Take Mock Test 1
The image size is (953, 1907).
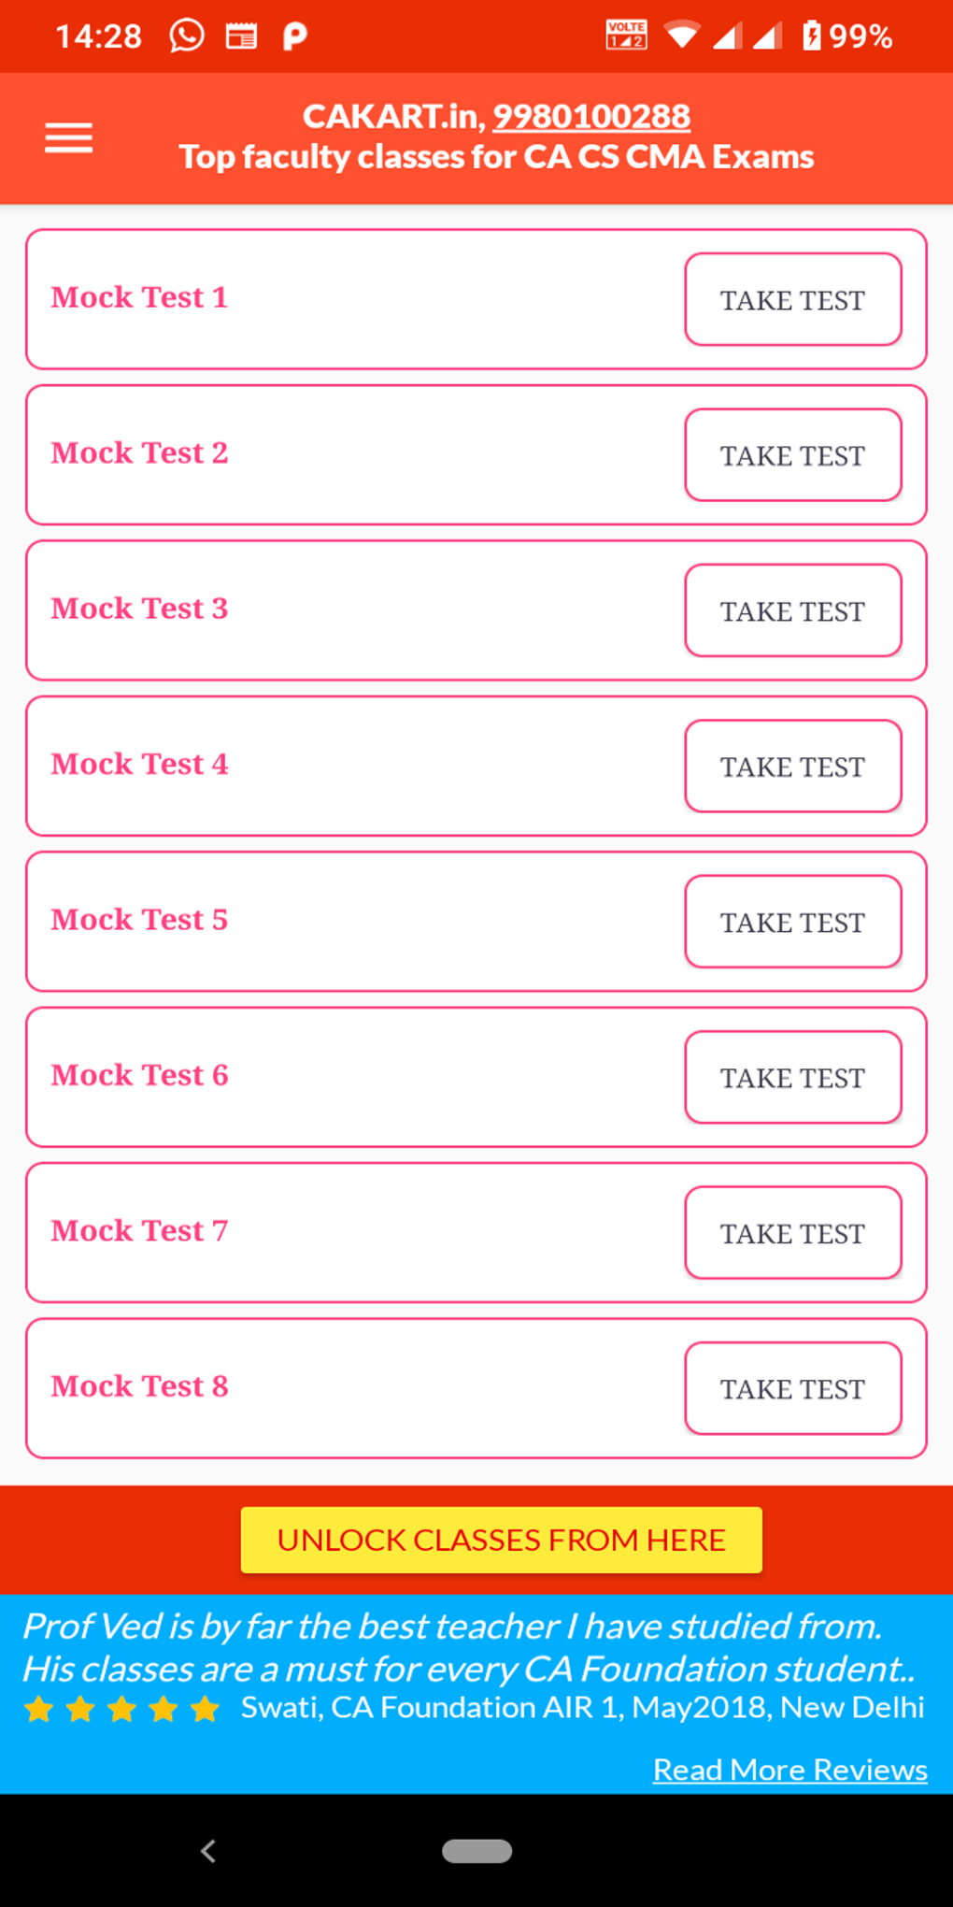coord(792,300)
